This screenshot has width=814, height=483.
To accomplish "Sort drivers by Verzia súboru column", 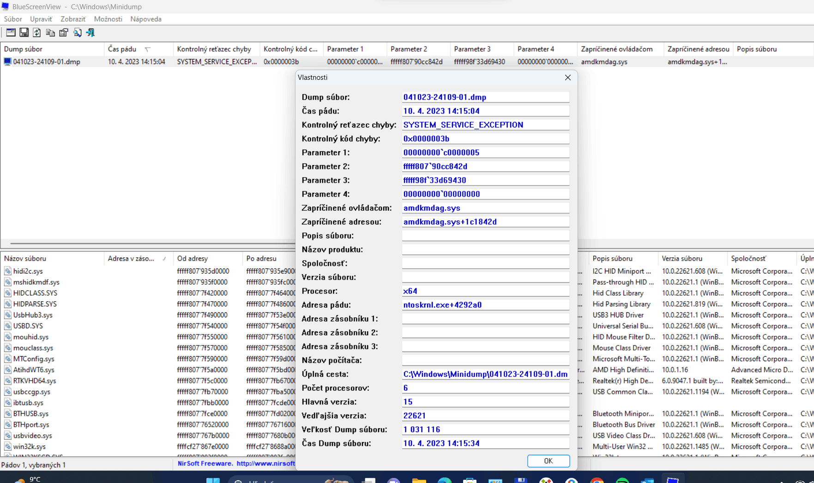I will coord(693,258).
